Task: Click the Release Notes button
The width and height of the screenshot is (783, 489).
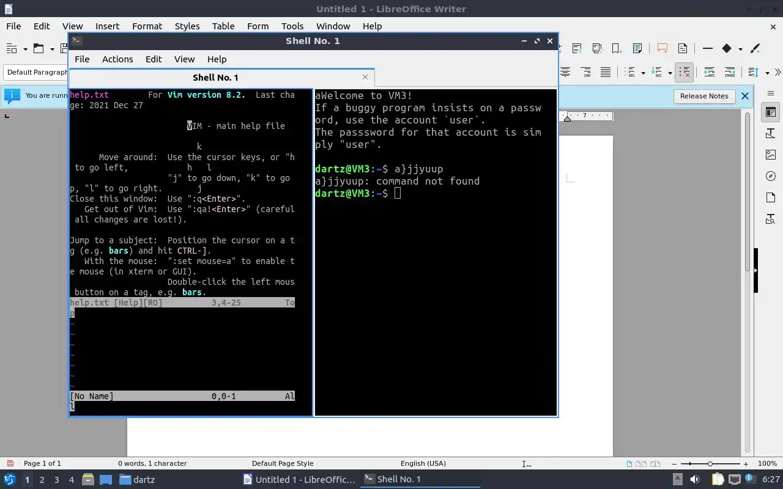Action: (x=704, y=96)
